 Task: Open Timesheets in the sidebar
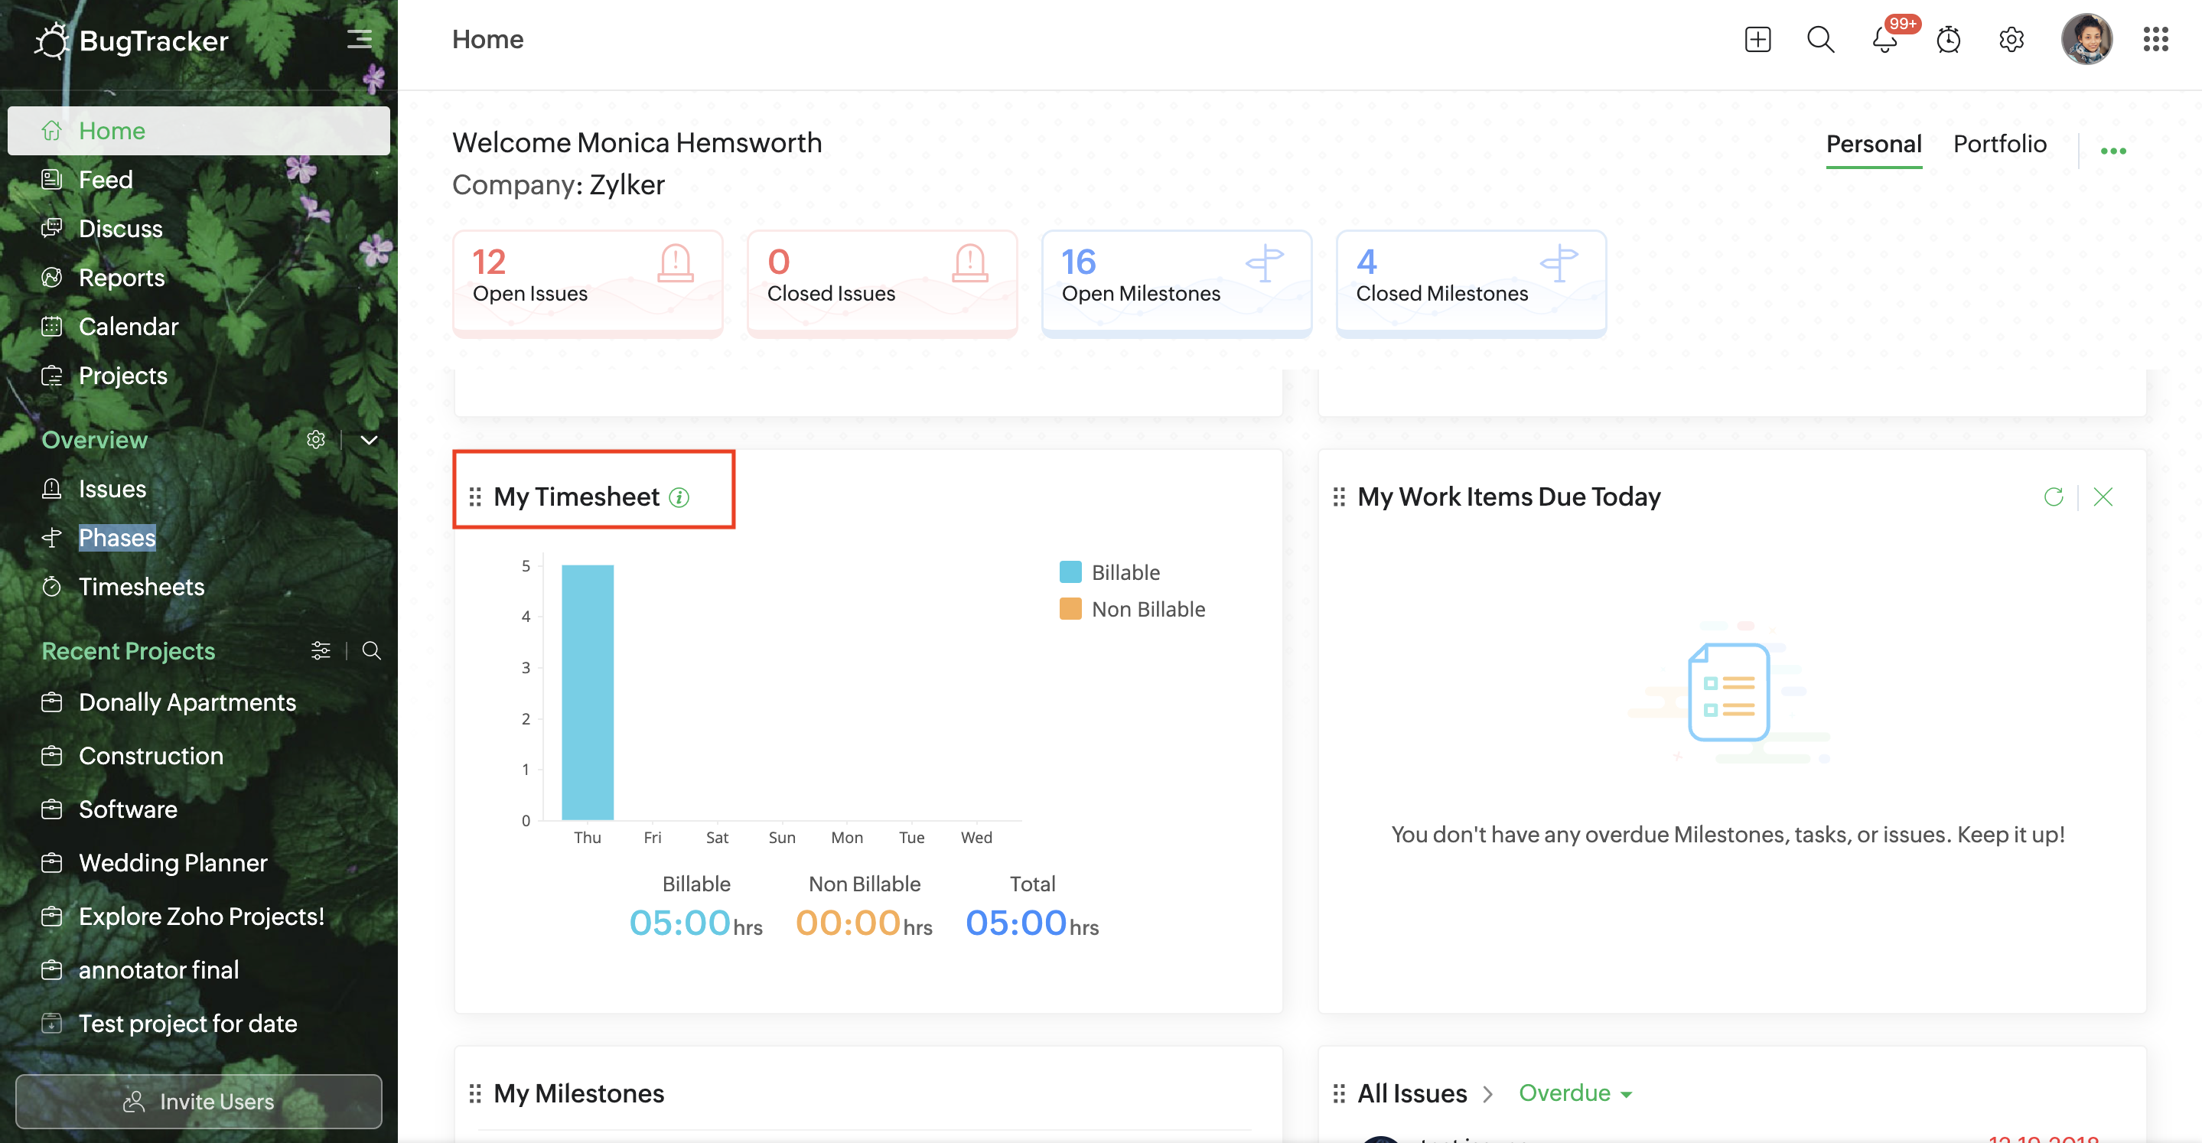[141, 587]
